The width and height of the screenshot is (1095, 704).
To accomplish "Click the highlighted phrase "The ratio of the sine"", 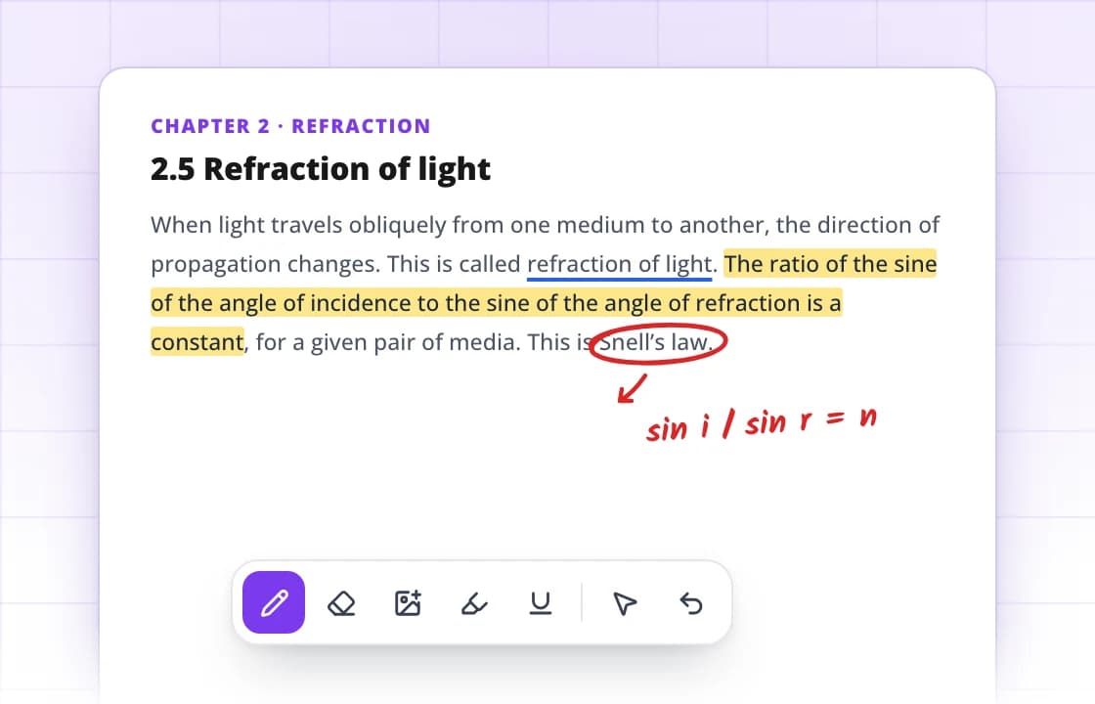I will 830,264.
